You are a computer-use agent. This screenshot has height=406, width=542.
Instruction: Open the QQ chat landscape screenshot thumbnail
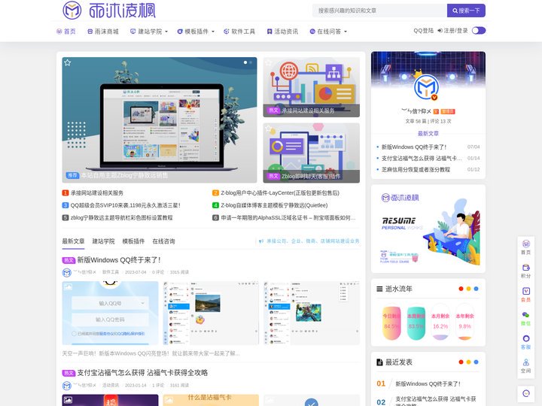click(x=211, y=313)
